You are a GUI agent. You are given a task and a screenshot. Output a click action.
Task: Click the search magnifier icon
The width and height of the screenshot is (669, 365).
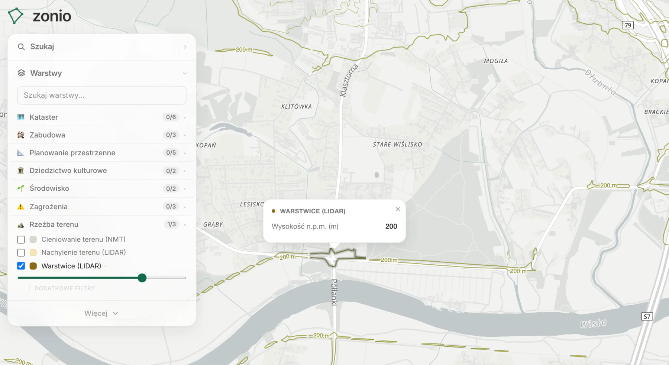click(x=21, y=47)
